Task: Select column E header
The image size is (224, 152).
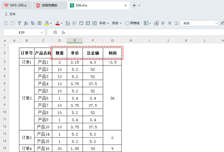Action: click(x=75, y=41)
